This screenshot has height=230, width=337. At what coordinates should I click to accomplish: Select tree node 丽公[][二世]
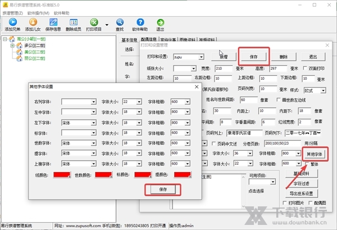click(35, 58)
